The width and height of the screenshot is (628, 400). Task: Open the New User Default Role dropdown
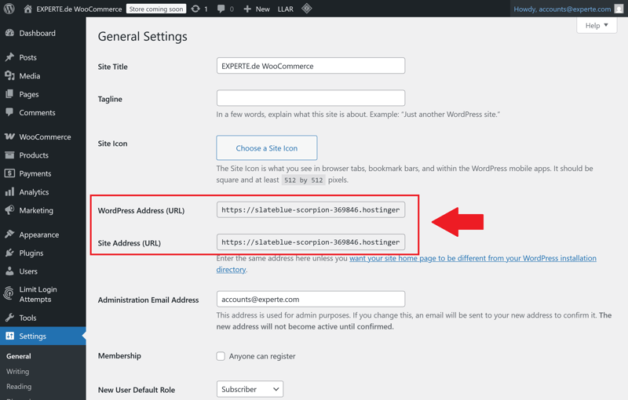[x=250, y=389]
